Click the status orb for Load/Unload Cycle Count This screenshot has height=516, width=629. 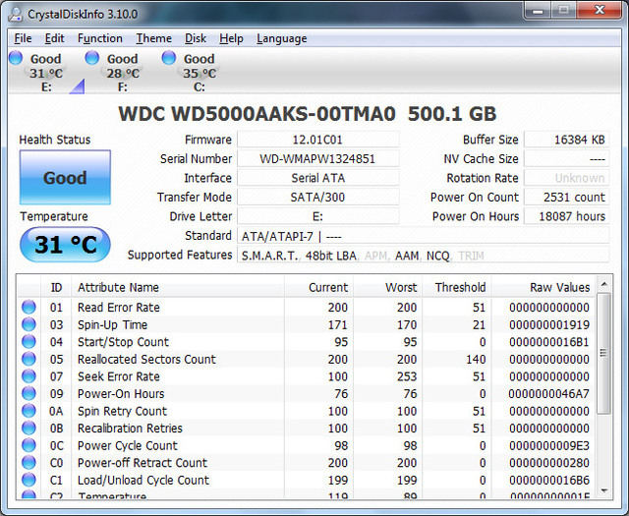tap(29, 480)
